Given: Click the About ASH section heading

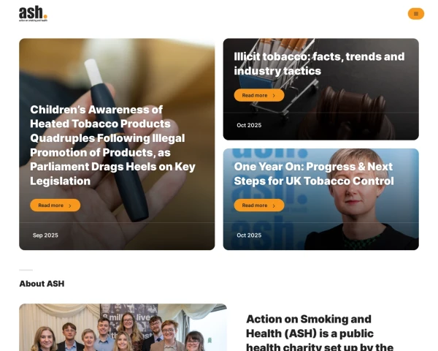Looking at the screenshot, I should (42, 284).
